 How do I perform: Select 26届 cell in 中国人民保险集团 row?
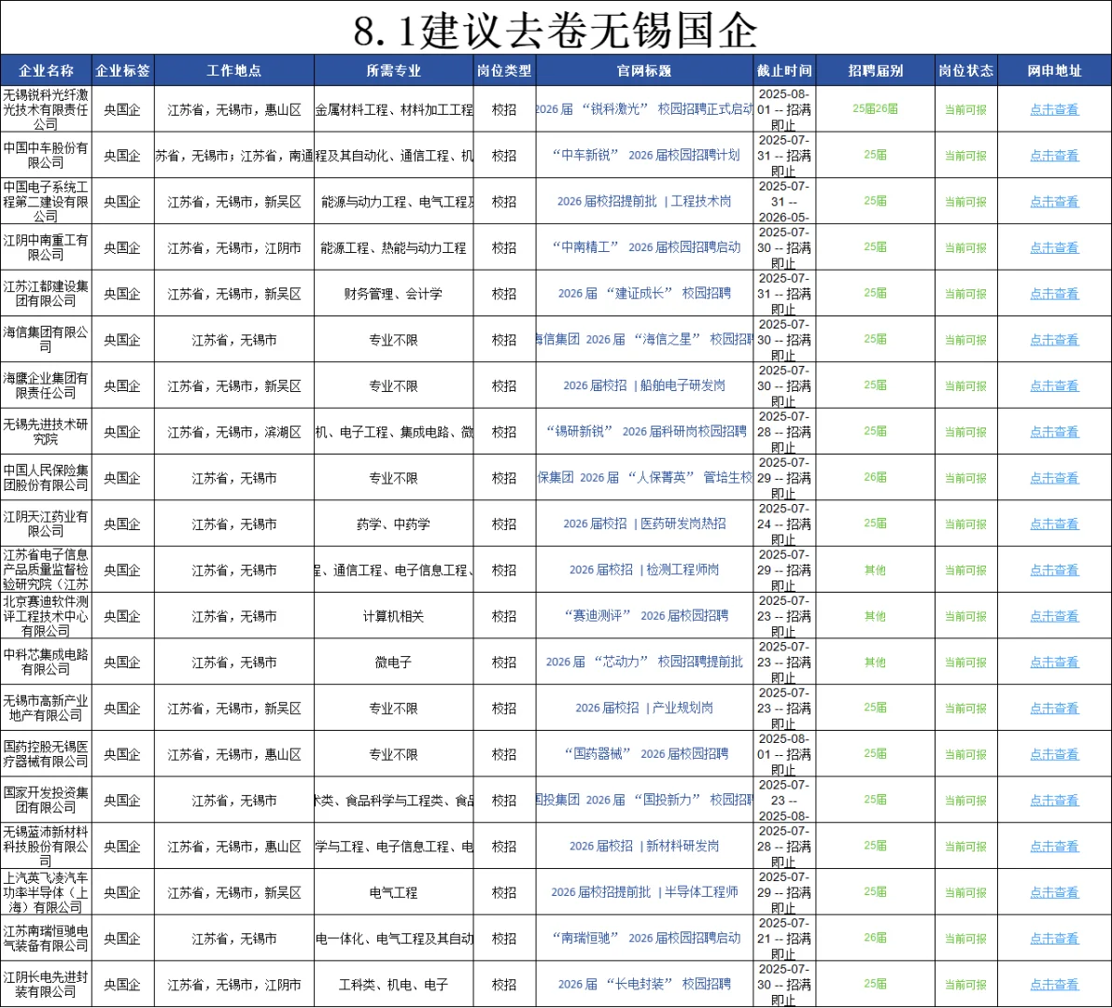875,478
